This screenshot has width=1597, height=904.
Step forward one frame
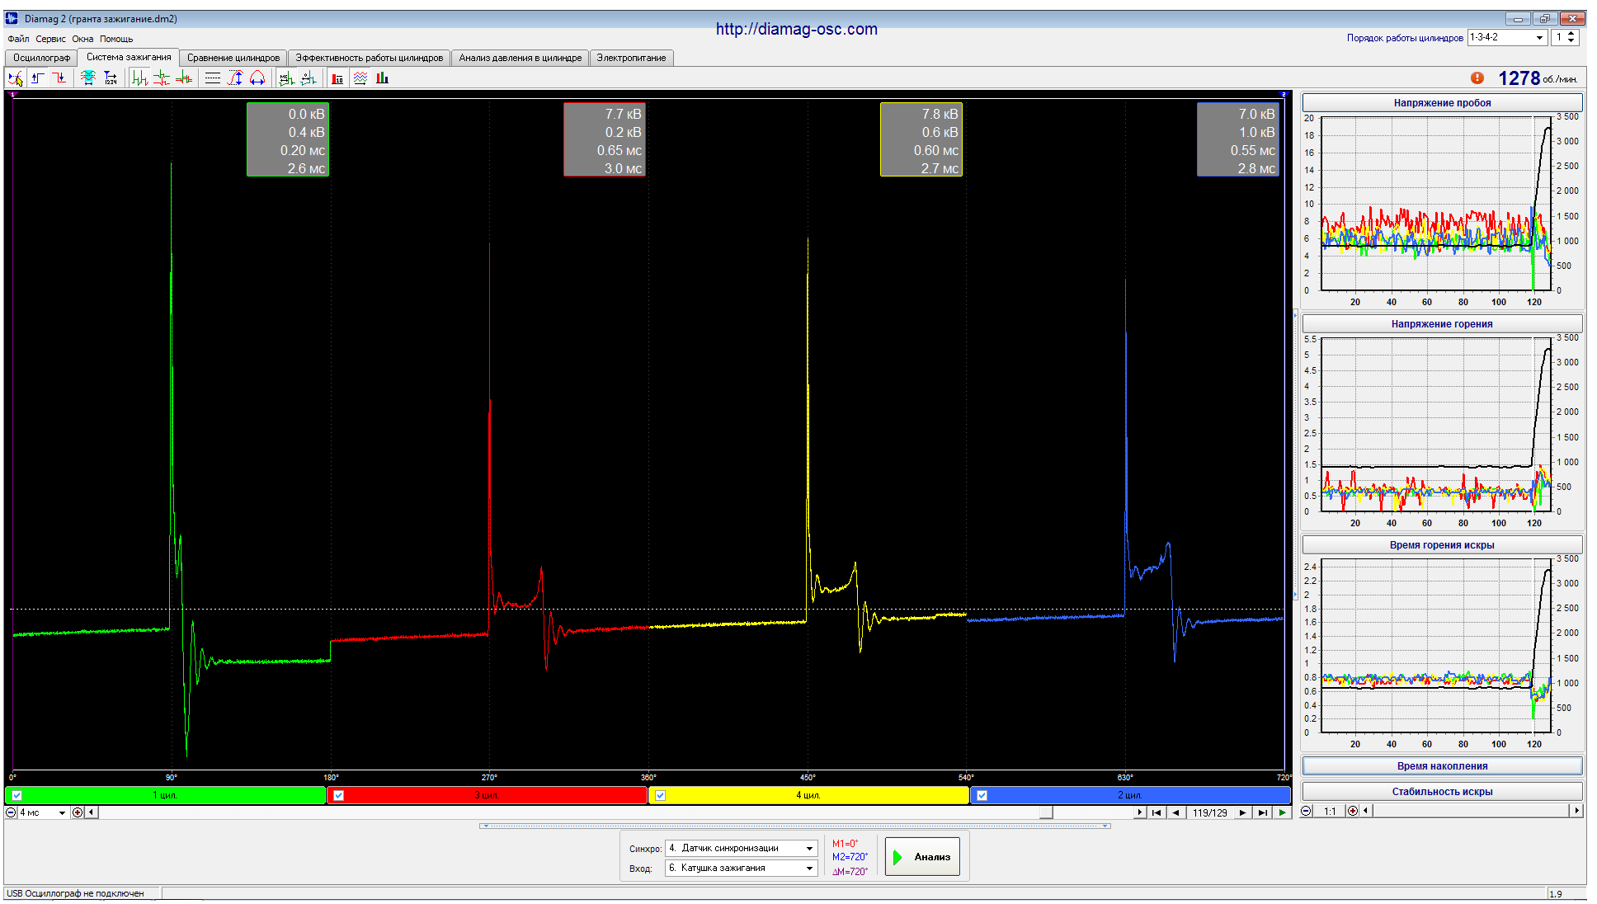pyautogui.click(x=1242, y=812)
